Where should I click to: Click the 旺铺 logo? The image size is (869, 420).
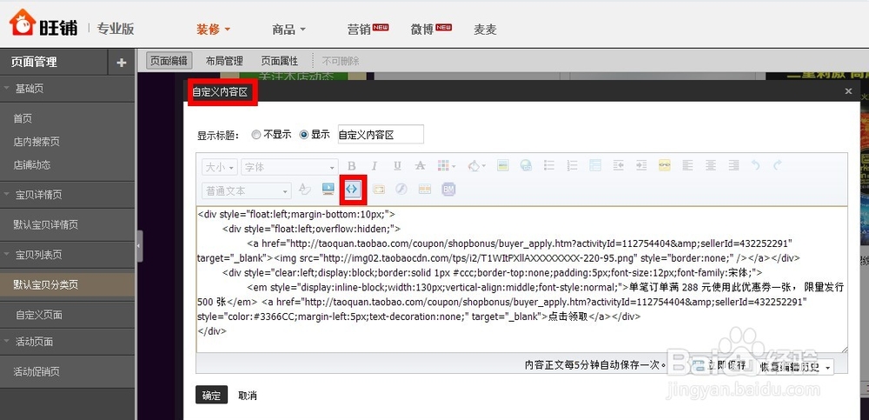pos(43,25)
